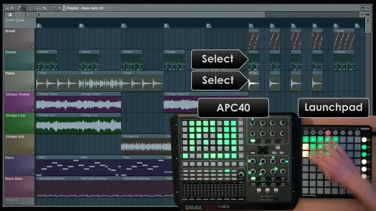Click the arrow left of Playlist title
This screenshot has width=376, height=211.
tap(64, 8)
